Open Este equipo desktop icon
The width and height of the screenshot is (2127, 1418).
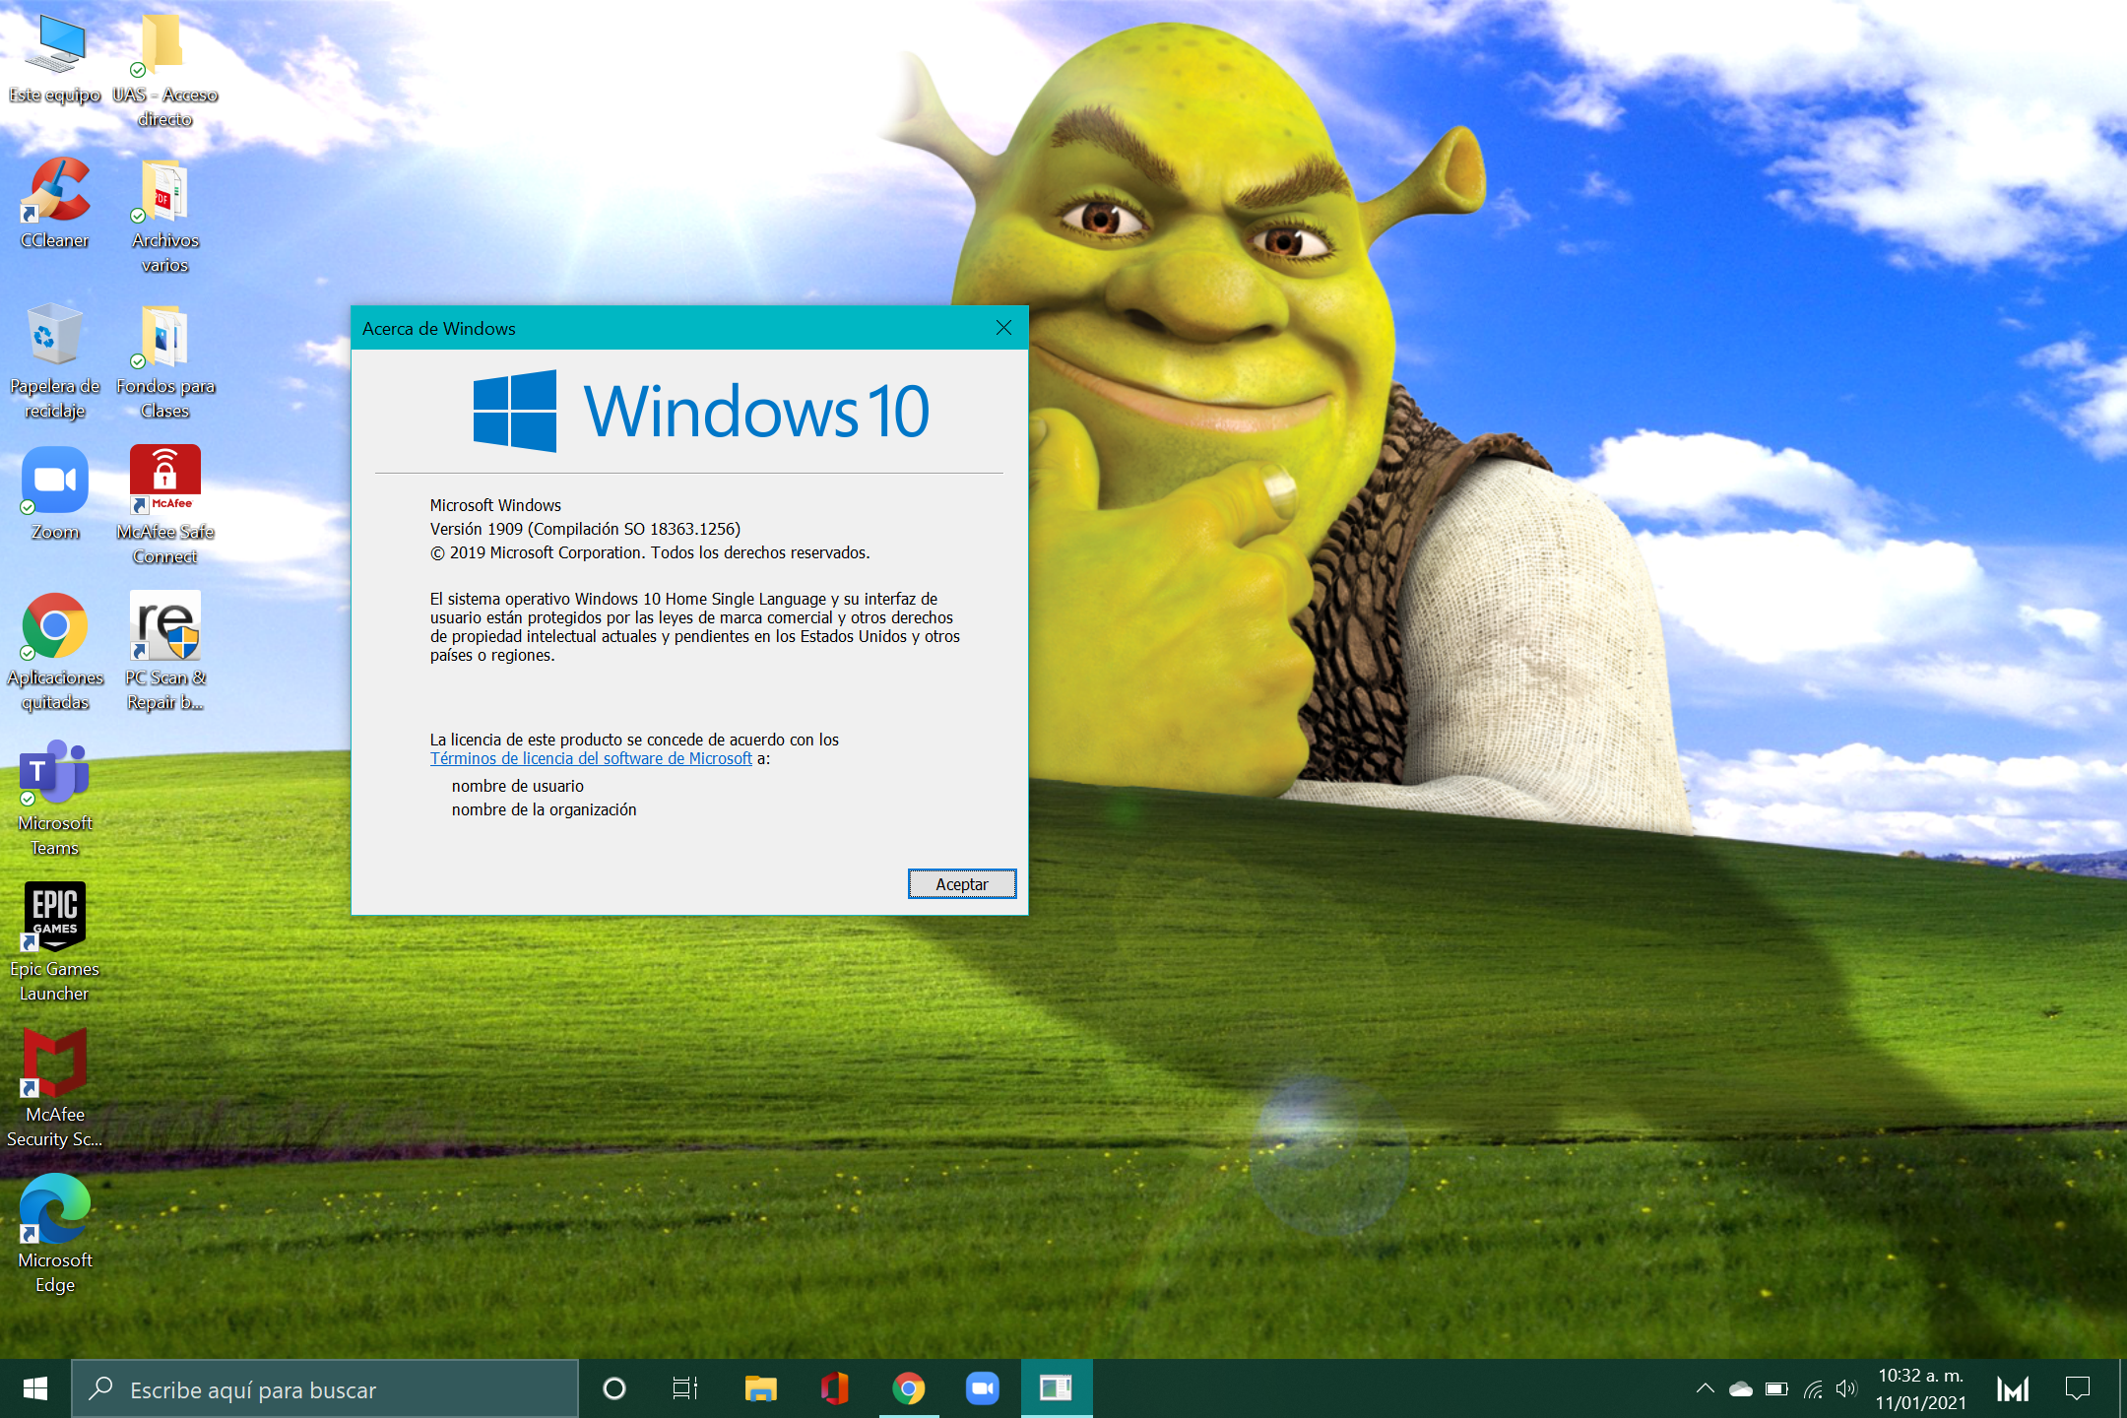[55, 59]
